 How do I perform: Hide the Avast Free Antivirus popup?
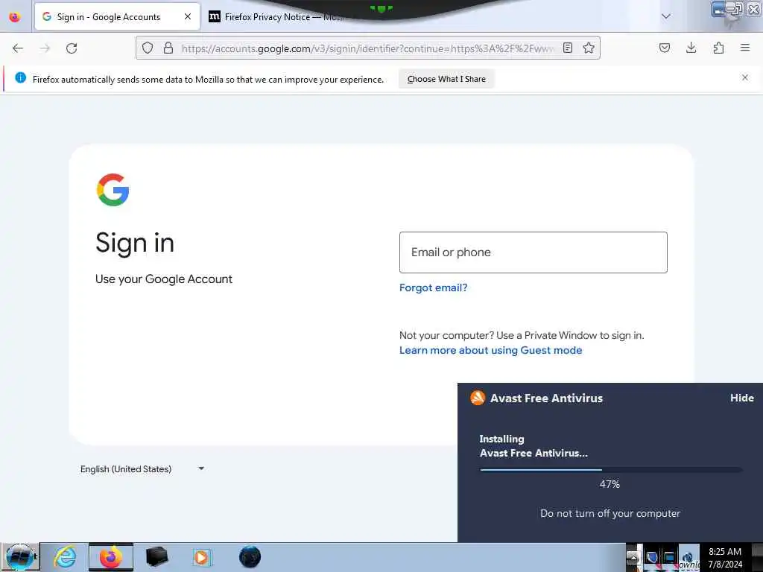pyautogui.click(x=741, y=398)
